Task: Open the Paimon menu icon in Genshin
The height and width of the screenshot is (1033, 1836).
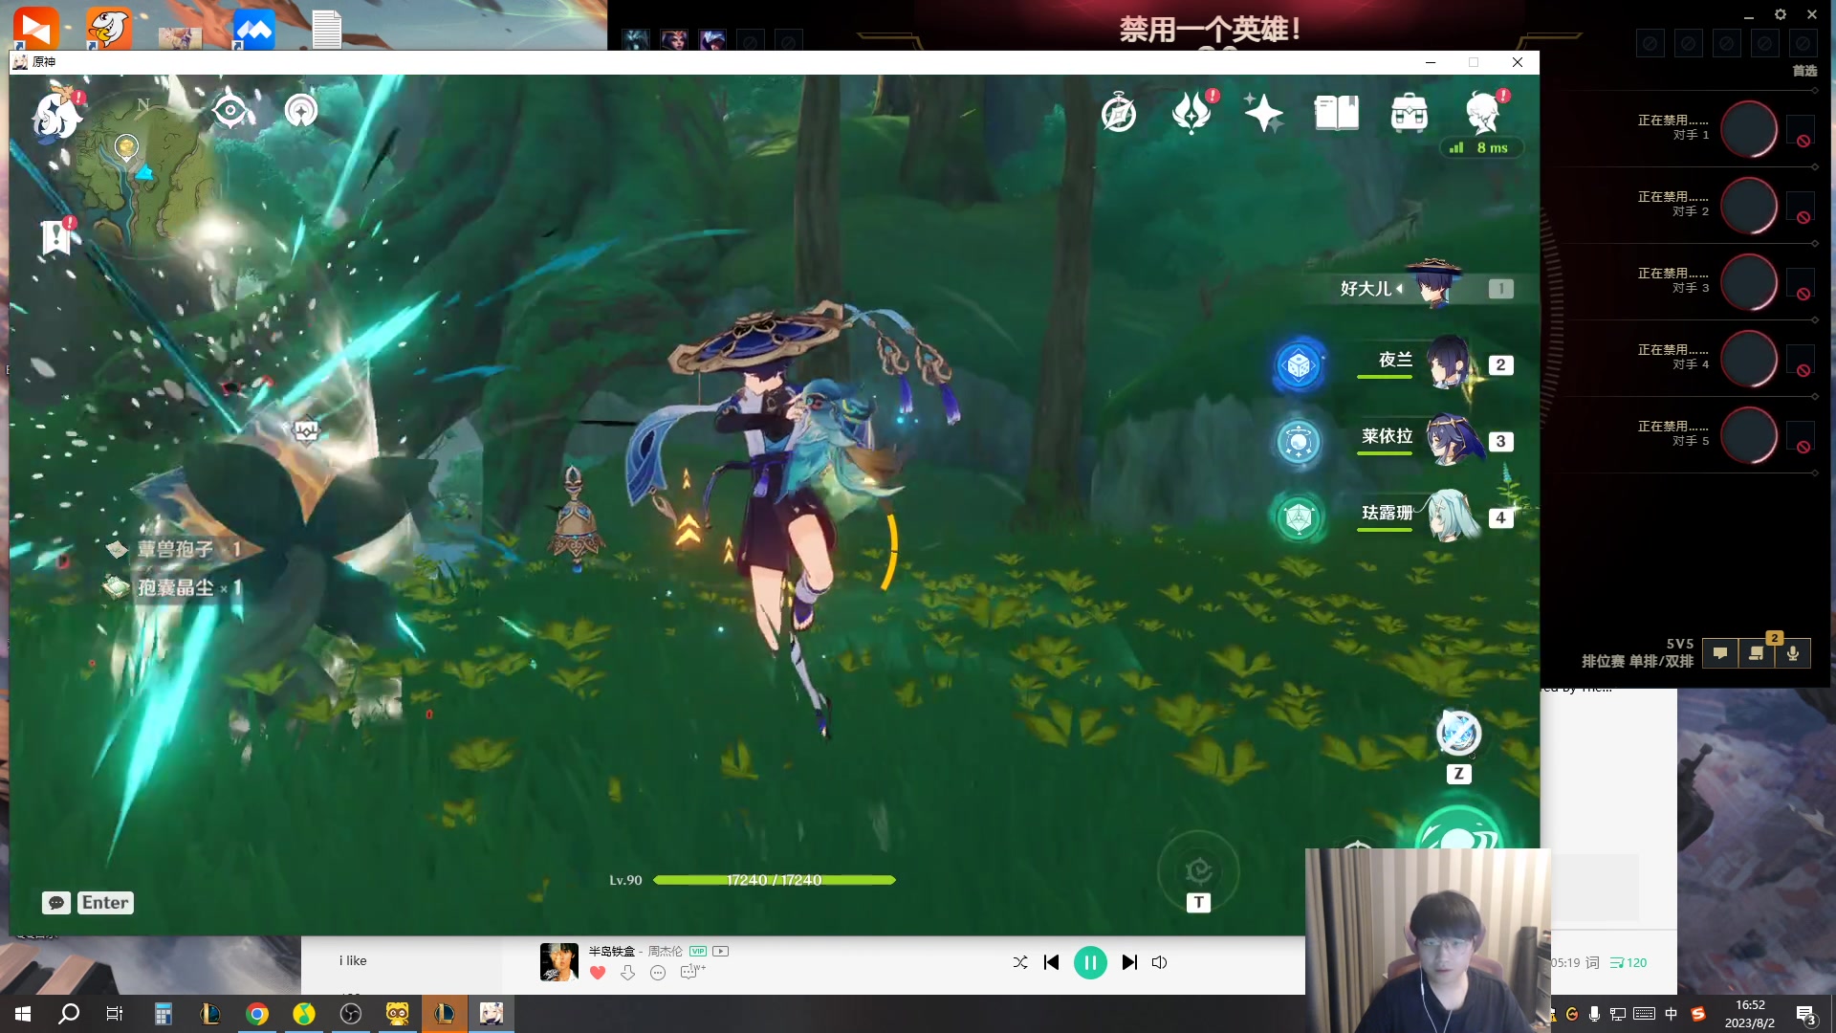Action: click(55, 115)
